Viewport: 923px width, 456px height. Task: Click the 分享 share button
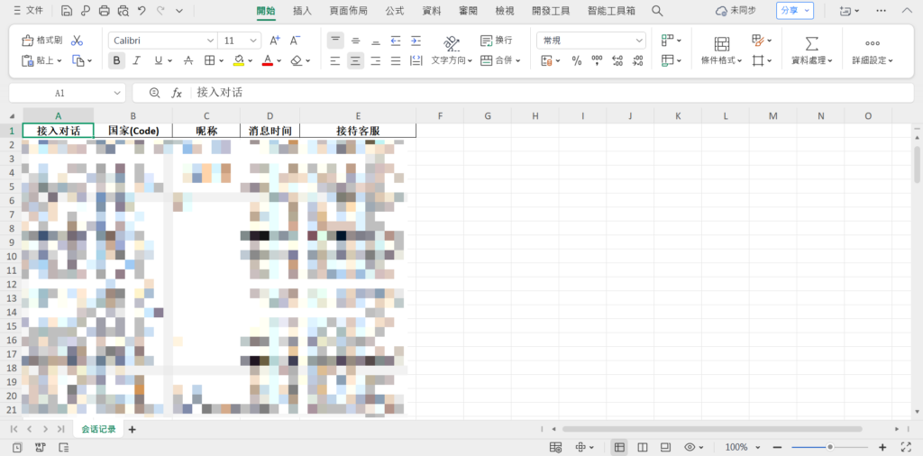tap(795, 11)
